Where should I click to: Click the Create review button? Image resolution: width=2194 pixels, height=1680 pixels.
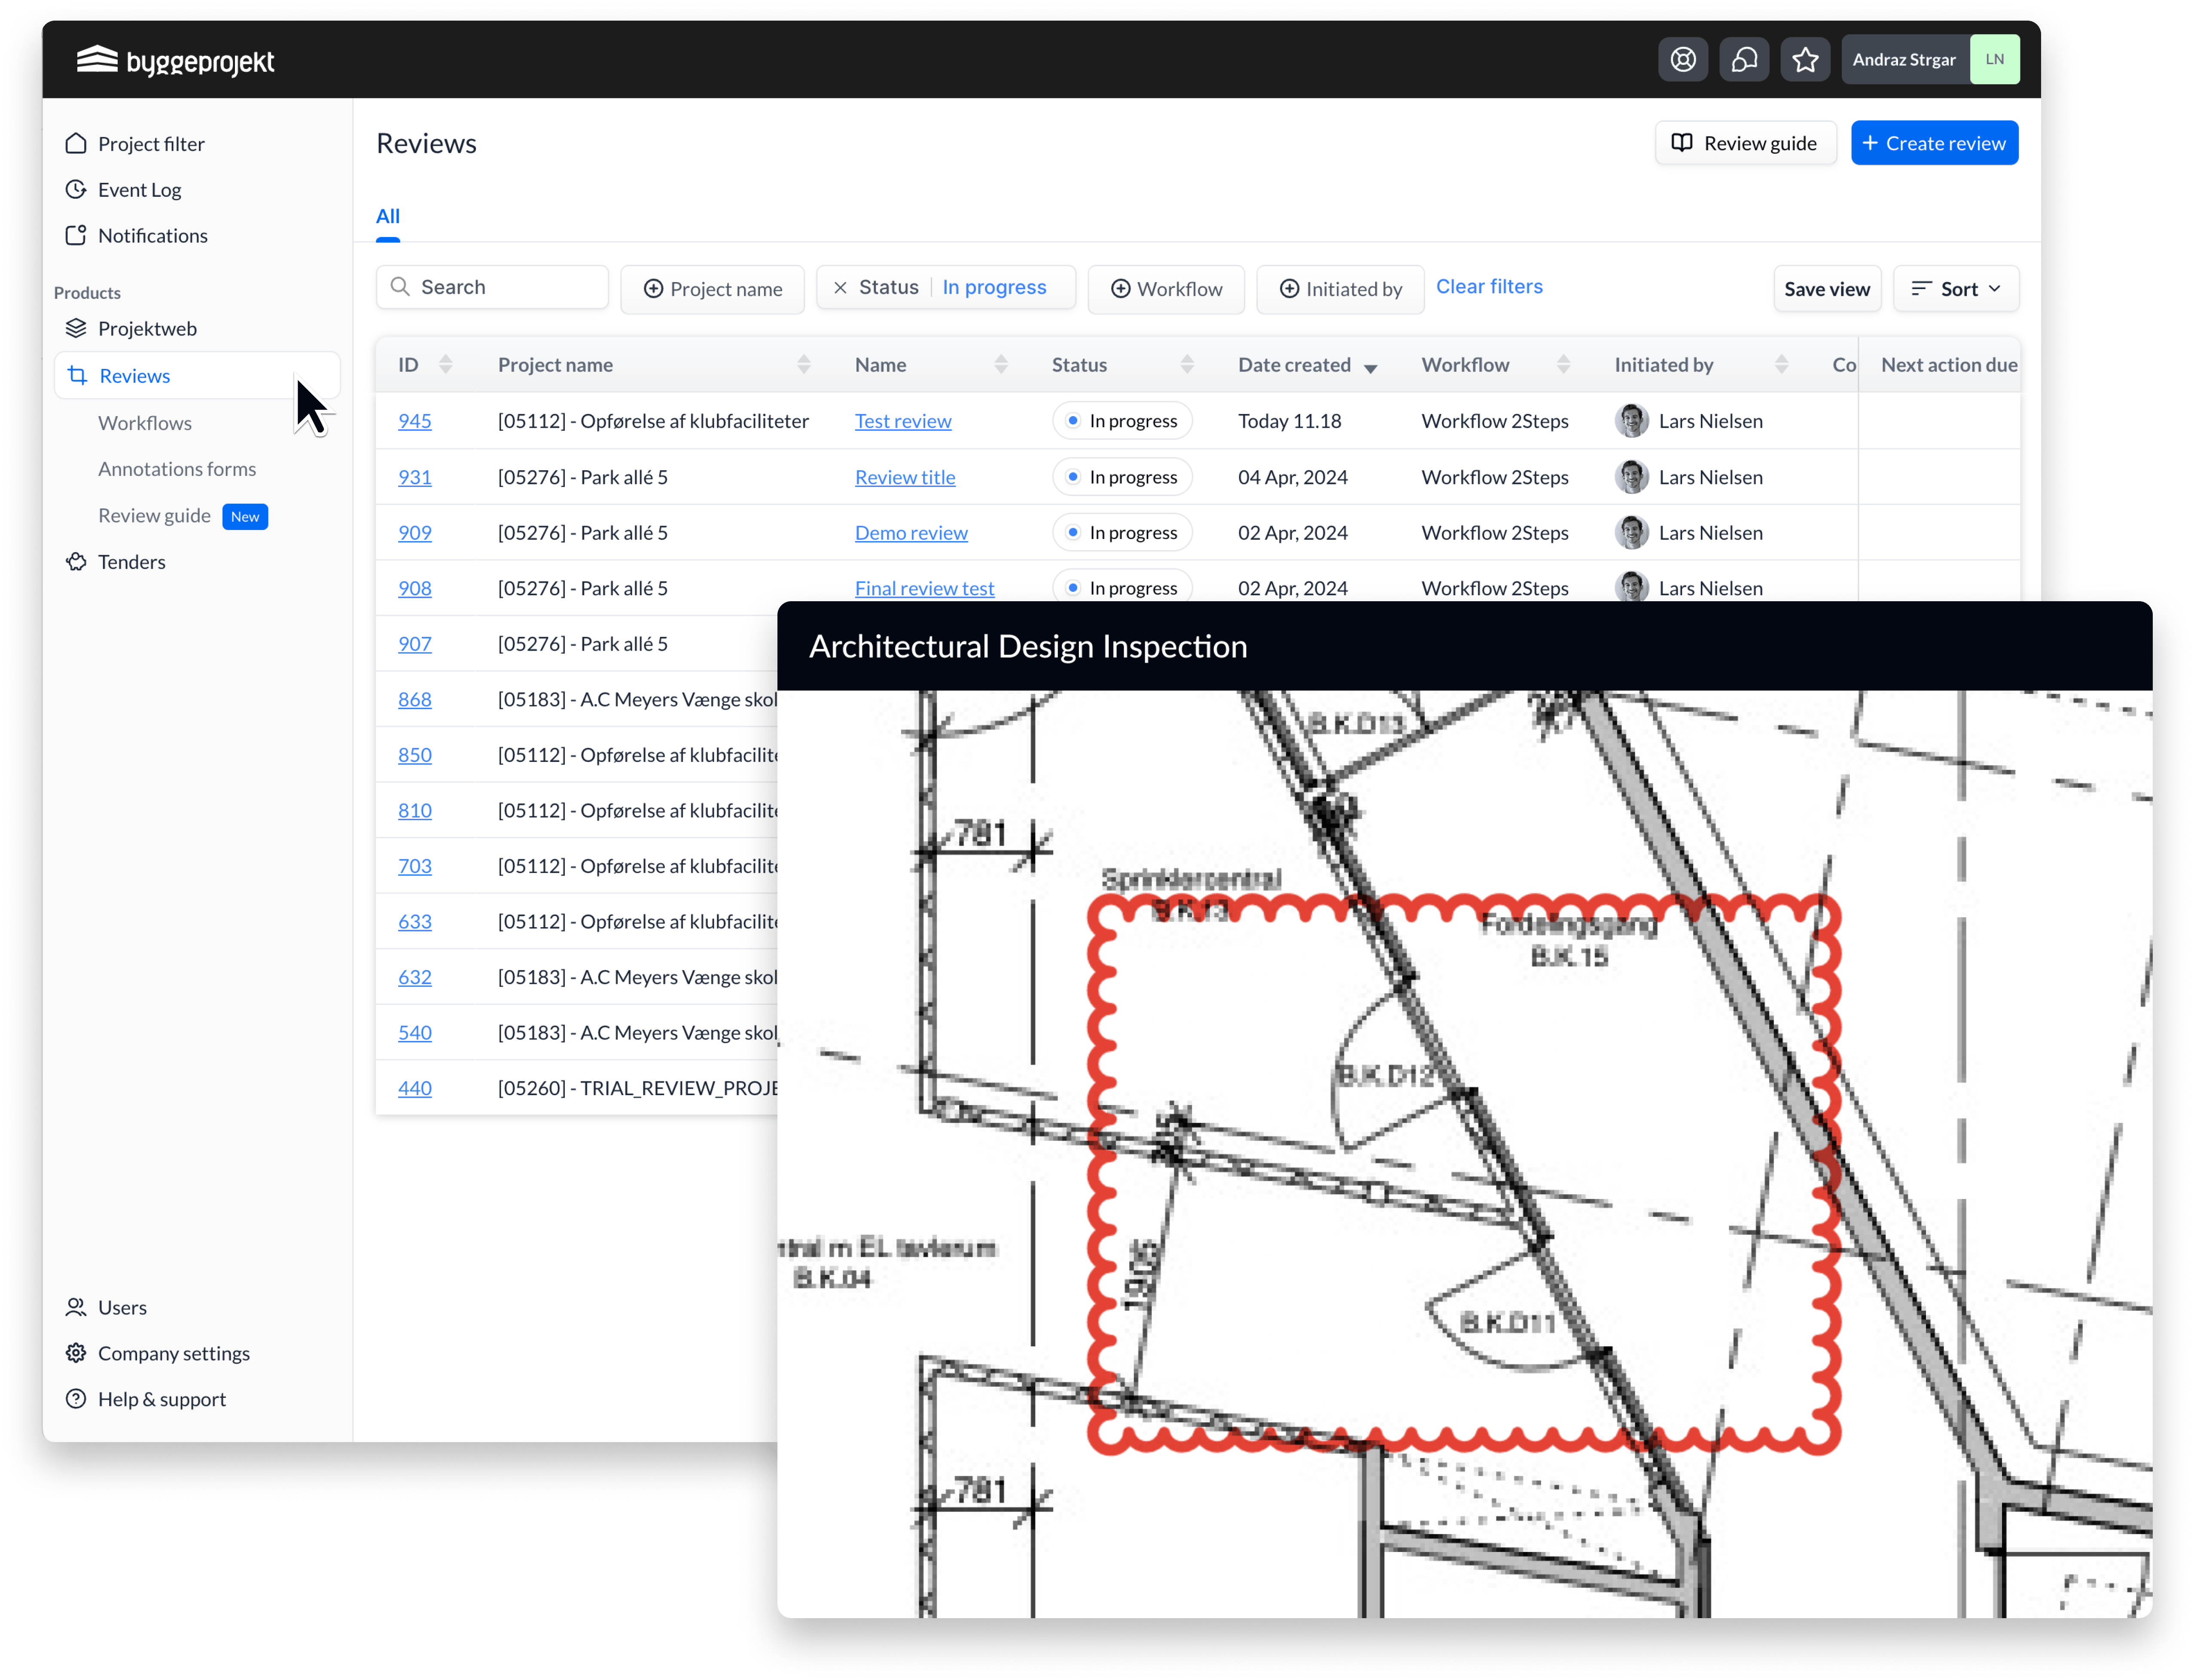click(1934, 143)
